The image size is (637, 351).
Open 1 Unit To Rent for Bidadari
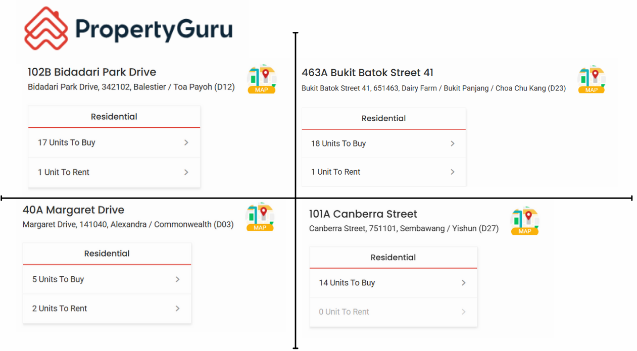tap(114, 172)
